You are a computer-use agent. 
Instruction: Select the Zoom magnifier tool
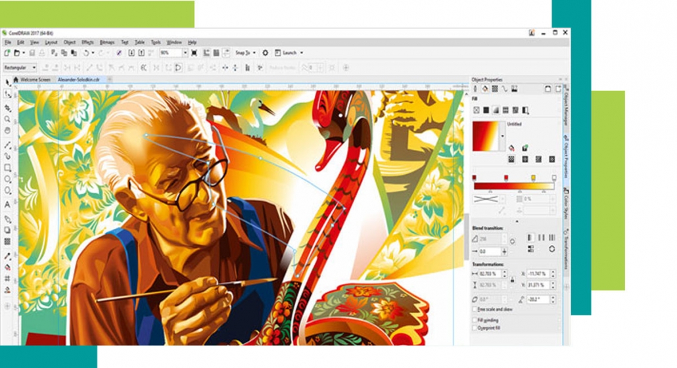pyautogui.click(x=7, y=119)
